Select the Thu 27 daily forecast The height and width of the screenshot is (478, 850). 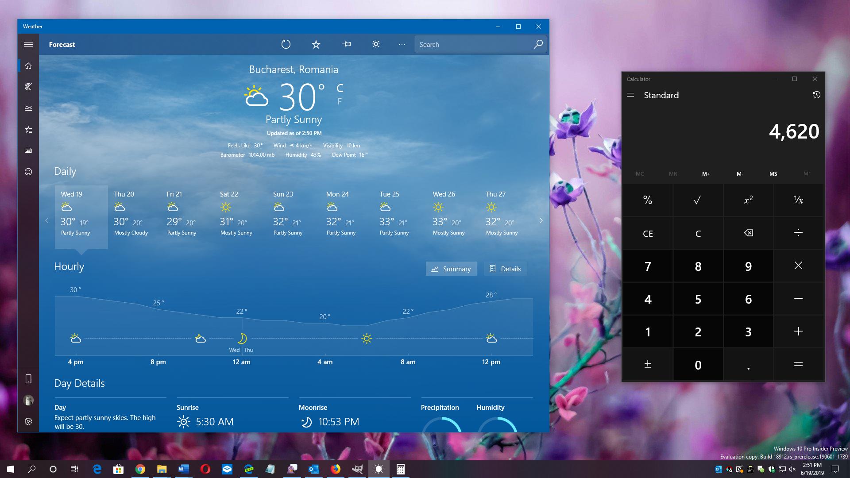click(x=506, y=217)
